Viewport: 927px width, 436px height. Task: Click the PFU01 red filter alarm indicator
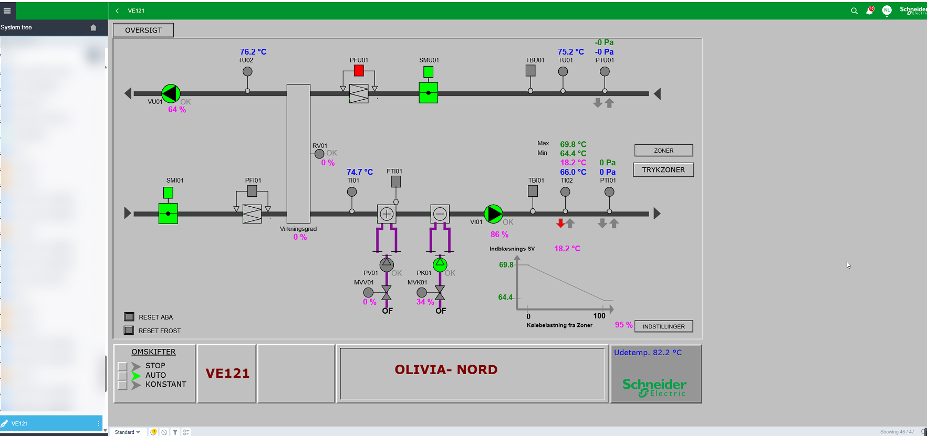point(359,70)
